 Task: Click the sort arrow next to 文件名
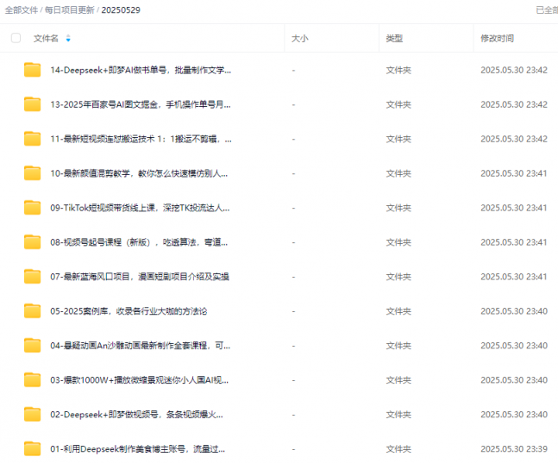[68, 39]
